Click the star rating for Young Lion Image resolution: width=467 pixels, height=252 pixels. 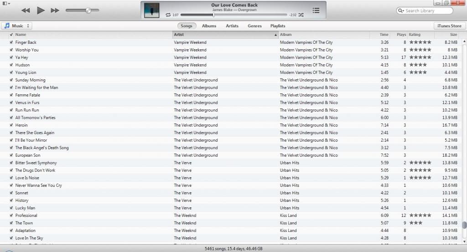coord(418,72)
